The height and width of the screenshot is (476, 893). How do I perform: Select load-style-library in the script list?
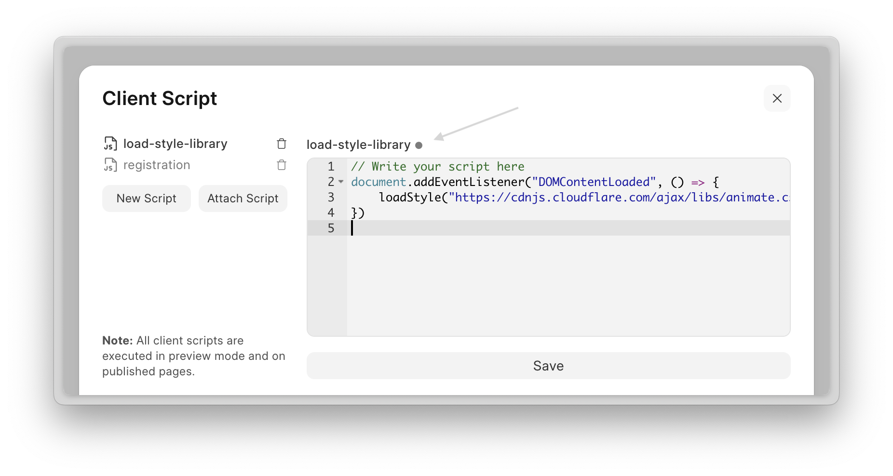(x=175, y=144)
